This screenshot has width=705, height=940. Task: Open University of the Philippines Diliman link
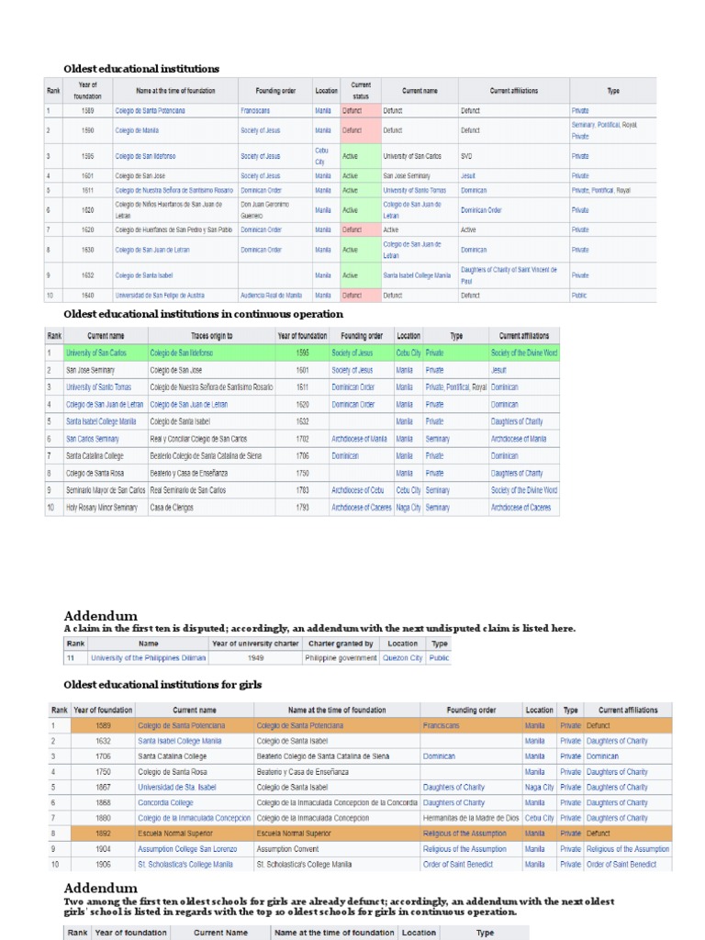point(148,657)
